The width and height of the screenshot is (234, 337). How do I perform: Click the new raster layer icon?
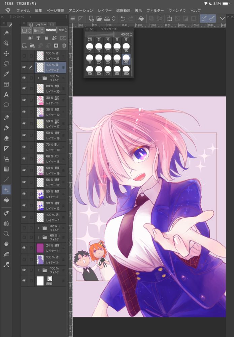(24, 45)
